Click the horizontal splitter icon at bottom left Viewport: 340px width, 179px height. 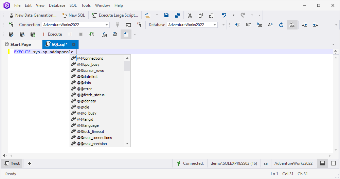[5, 155]
